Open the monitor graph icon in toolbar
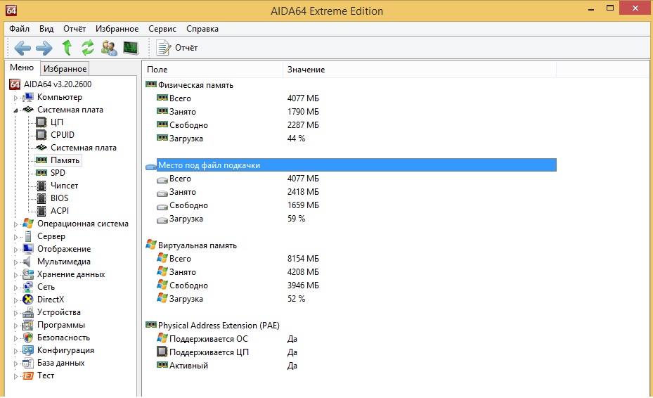This screenshot has height=398, width=653. pyautogui.click(x=131, y=48)
